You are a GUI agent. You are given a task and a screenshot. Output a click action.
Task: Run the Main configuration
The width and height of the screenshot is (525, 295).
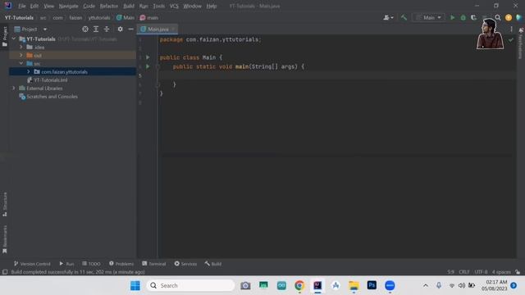coord(452,17)
